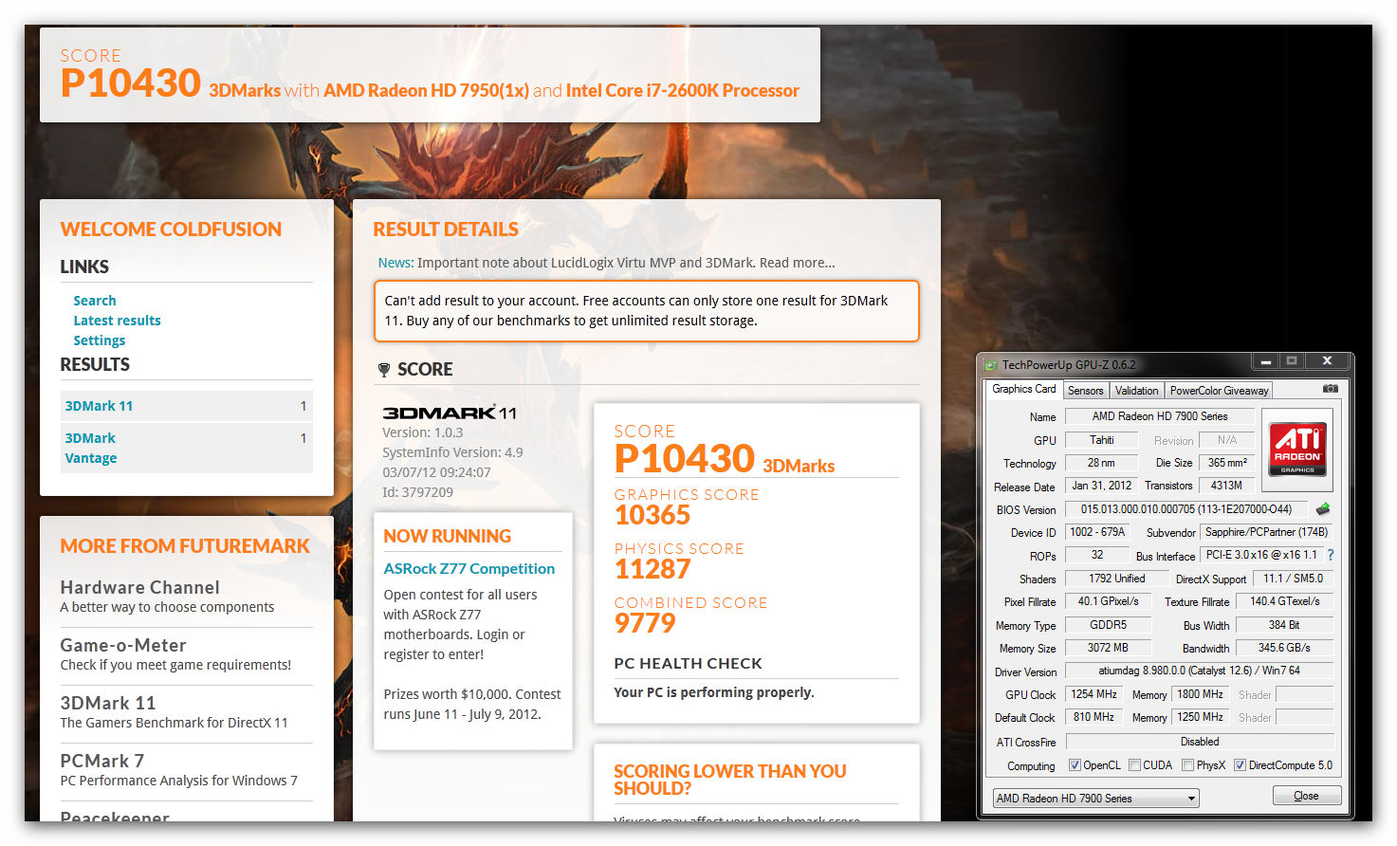Click the Physics Score 11287 value
Image resolution: width=1397 pixels, height=846 pixels.
pyautogui.click(x=653, y=569)
